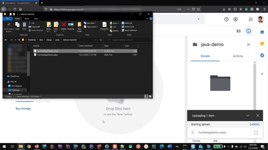Image resolution: width=268 pixels, height=150 pixels.
Task: Click the Firefox home button
Action: (x=21, y=9)
